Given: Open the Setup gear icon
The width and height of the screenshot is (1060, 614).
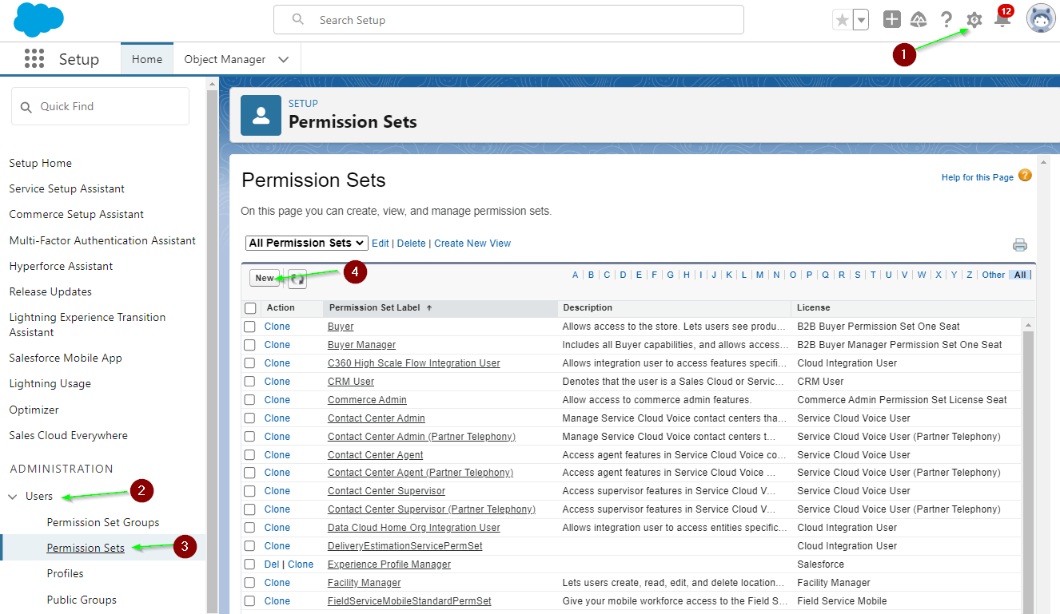Looking at the screenshot, I should [974, 19].
